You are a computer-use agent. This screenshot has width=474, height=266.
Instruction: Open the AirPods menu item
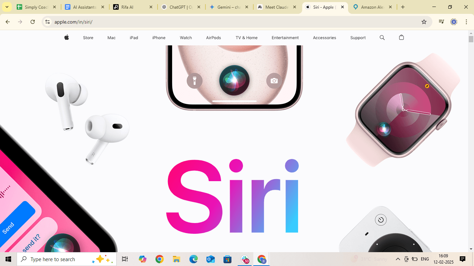tap(213, 38)
